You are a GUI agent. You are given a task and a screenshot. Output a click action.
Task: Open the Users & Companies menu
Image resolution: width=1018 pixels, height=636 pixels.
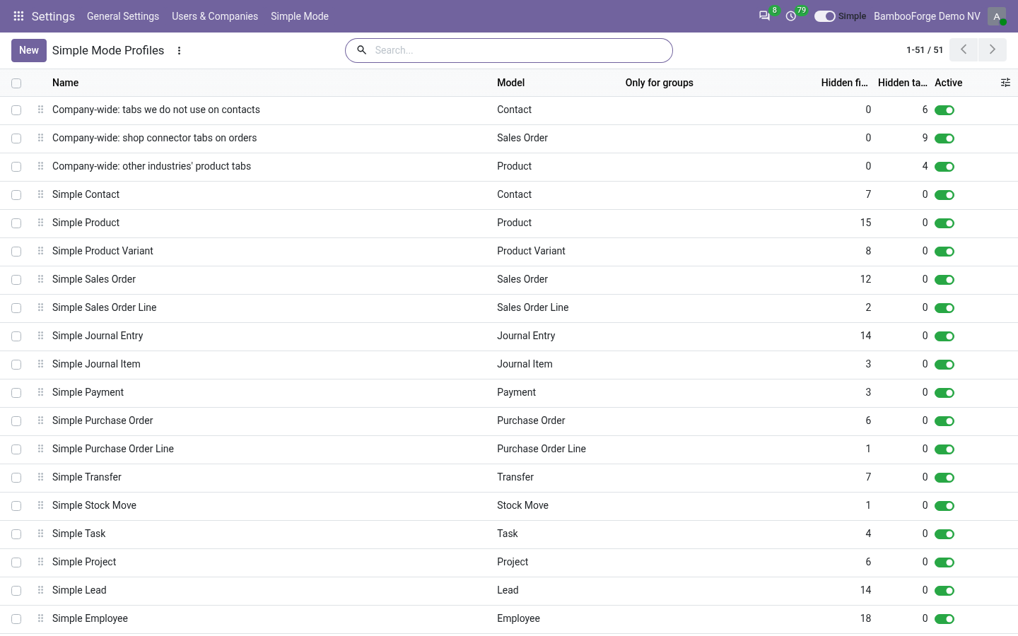click(x=215, y=16)
